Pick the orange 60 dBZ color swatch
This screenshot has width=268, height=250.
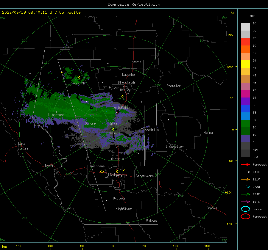[x=245, y=49]
